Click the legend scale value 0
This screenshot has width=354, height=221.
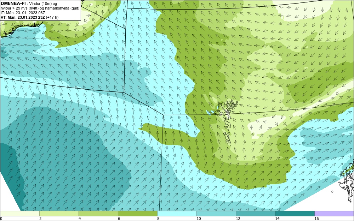1,219
